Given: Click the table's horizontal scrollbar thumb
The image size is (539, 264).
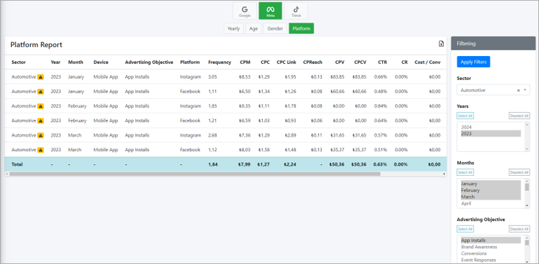Looking at the screenshot, I should [195, 174].
